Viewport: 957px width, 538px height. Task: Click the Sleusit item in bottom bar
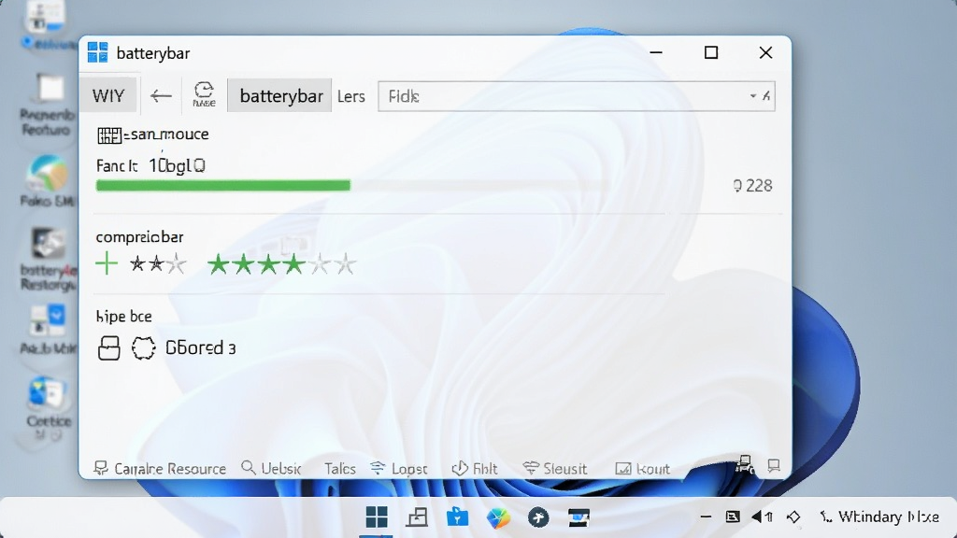(555, 469)
